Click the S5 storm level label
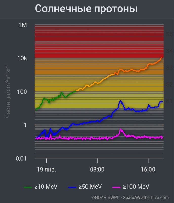 pyautogui.click(x=169, y=34)
